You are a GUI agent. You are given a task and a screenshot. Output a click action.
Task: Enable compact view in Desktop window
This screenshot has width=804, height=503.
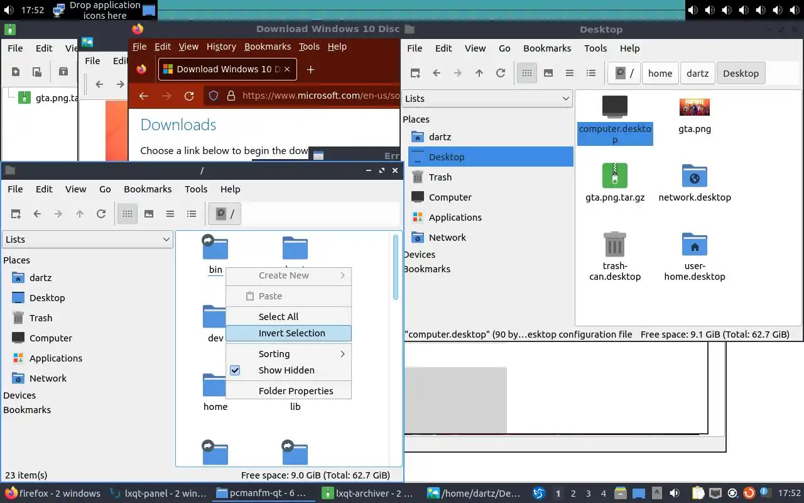[570, 73]
